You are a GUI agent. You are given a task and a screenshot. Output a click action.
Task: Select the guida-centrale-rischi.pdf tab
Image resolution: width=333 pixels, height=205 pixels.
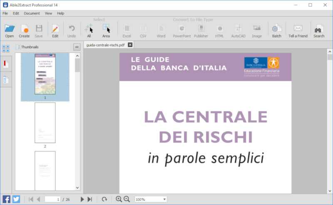106,45
